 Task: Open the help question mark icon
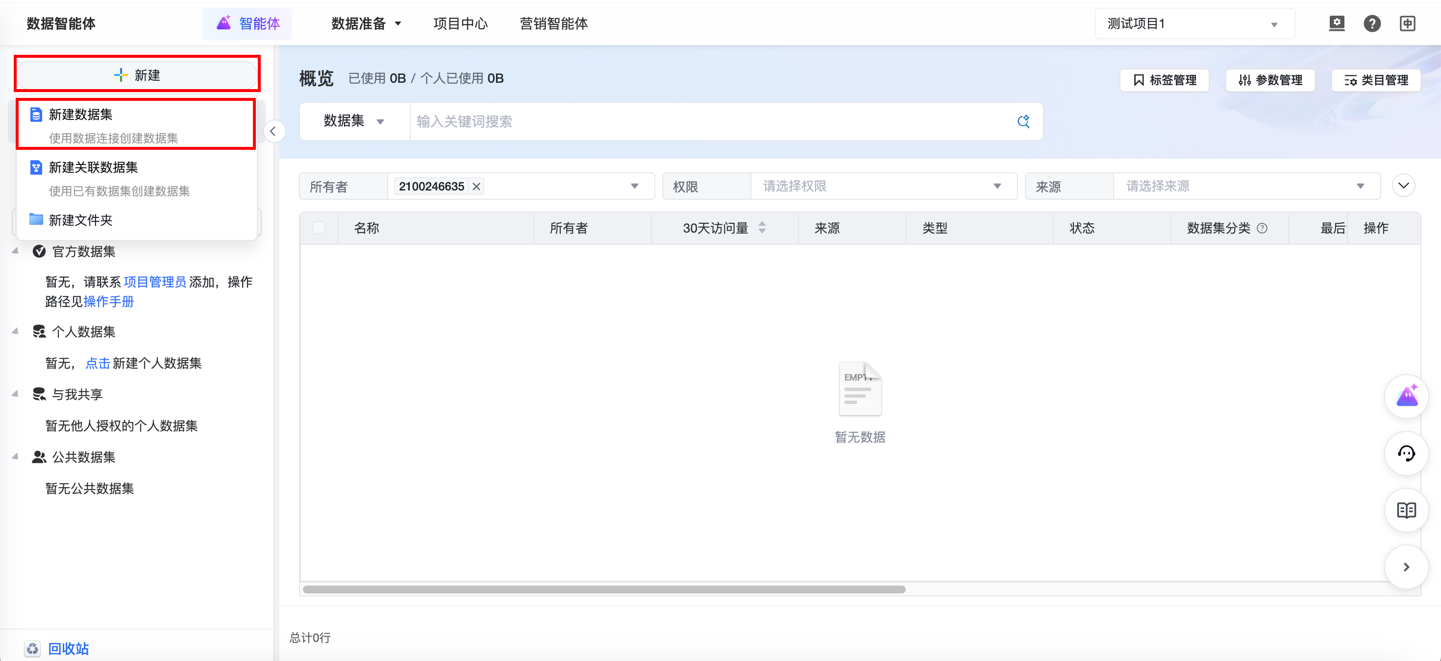coord(1371,24)
